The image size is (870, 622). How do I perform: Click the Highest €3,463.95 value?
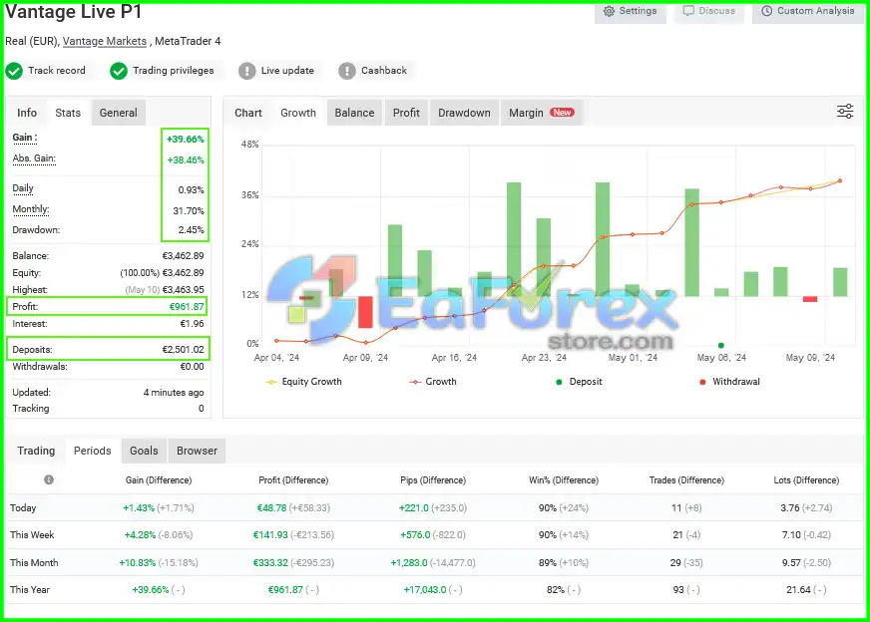(x=184, y=290)
